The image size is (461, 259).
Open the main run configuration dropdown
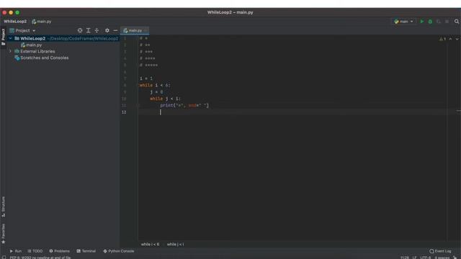coord(403,22)
